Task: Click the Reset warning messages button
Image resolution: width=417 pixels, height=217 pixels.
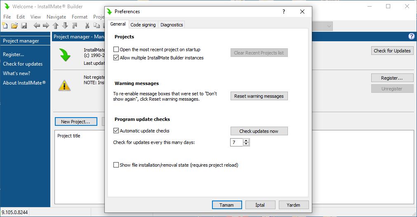Action: [259, 96]
